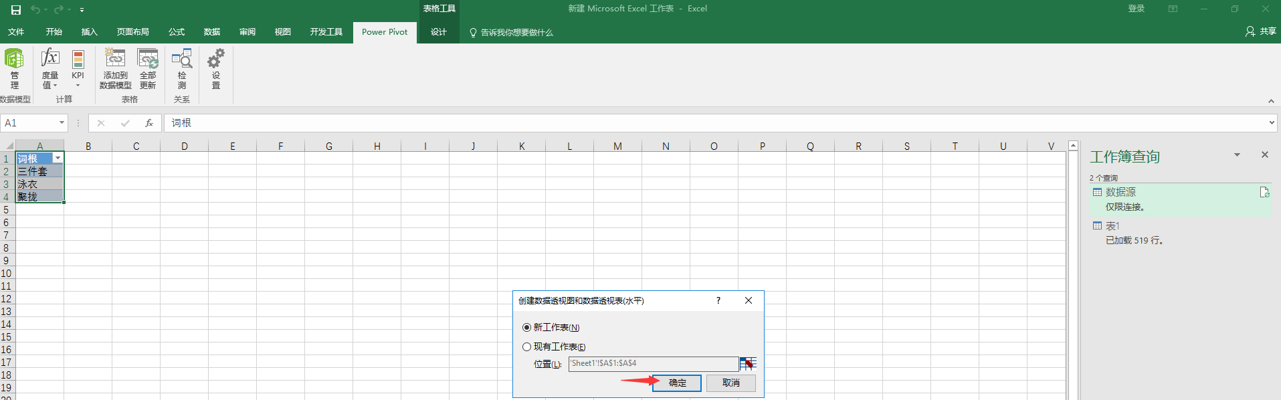Select row header 5
This screenshot has width=1281, height=400.
[7, 209]
